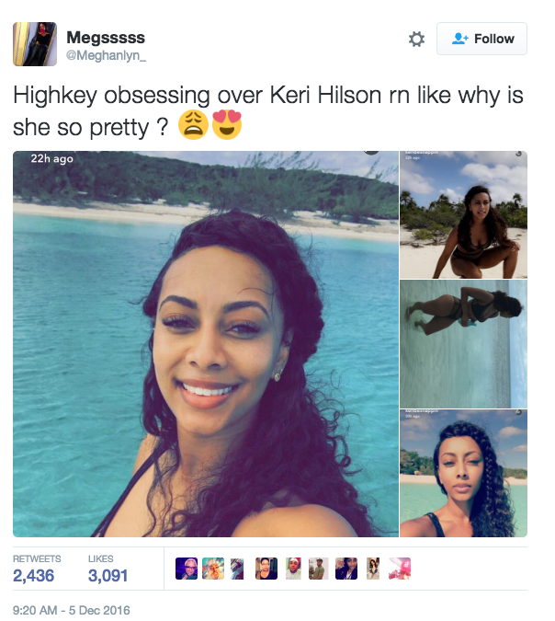Click the Follow button
Viewport: 555px width, 621px height.
(481, 39)
